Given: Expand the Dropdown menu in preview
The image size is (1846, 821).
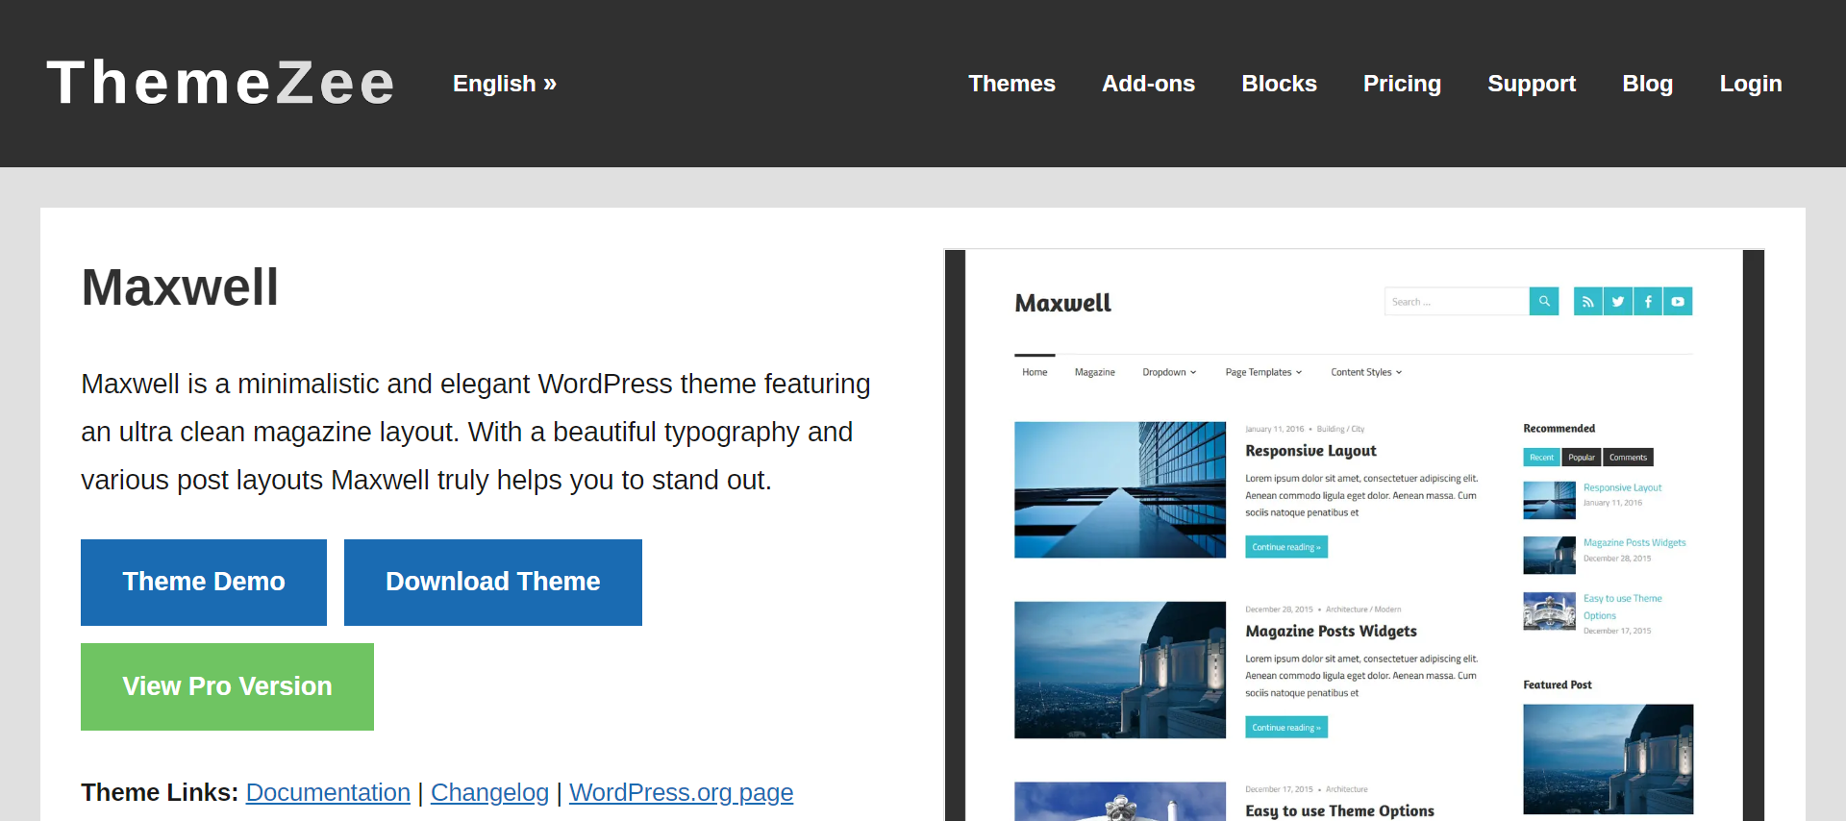Looking at the screenshot, I should 1169,372.
